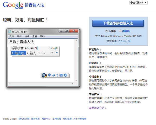
Task: Click the 下载谷歌拼音输入法 download button
Action: point(118,23)
